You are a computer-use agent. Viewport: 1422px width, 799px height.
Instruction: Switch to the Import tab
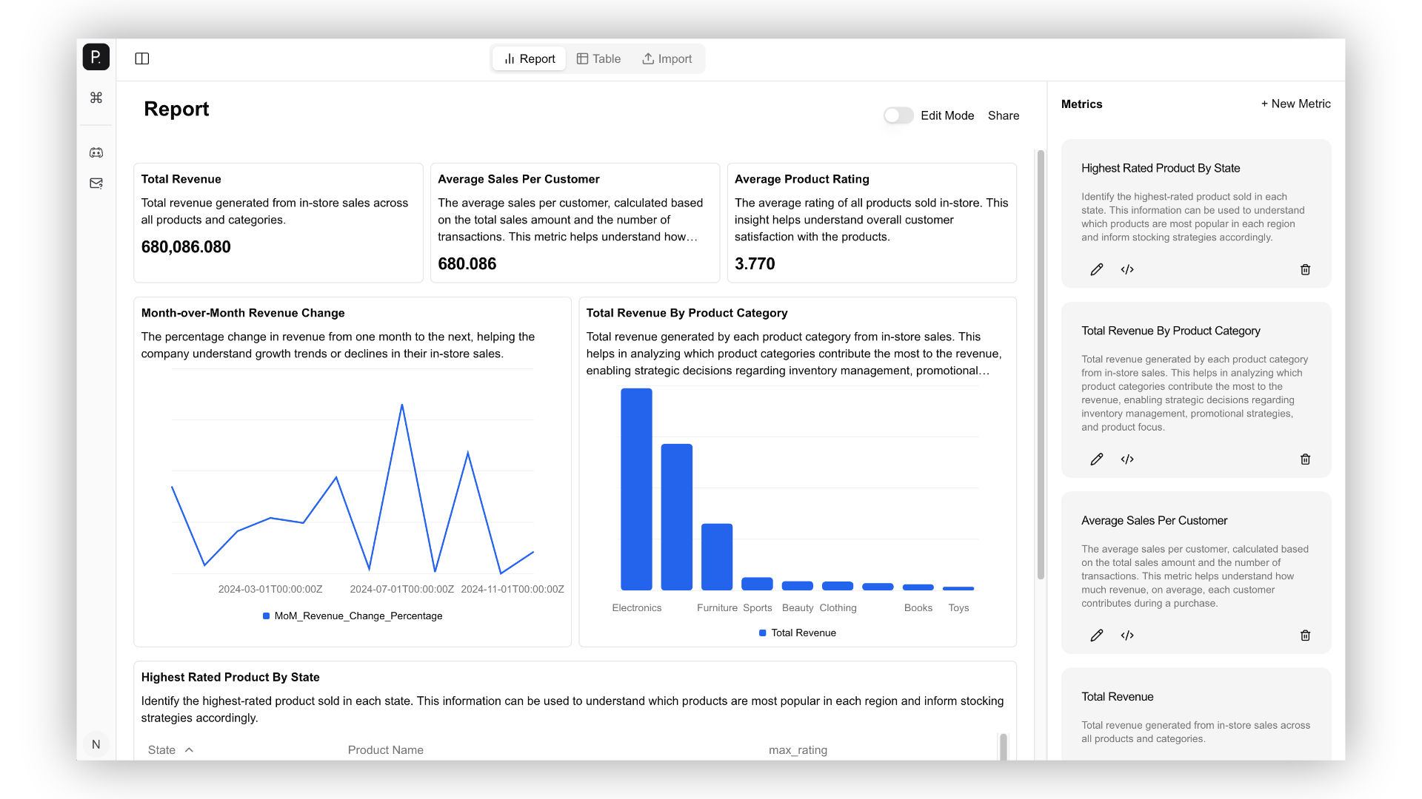coord(667,58)
